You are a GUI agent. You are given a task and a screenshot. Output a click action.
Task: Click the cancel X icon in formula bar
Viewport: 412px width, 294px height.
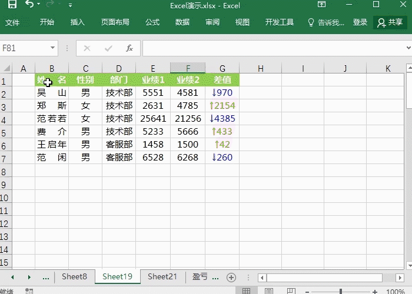point(87,48)
